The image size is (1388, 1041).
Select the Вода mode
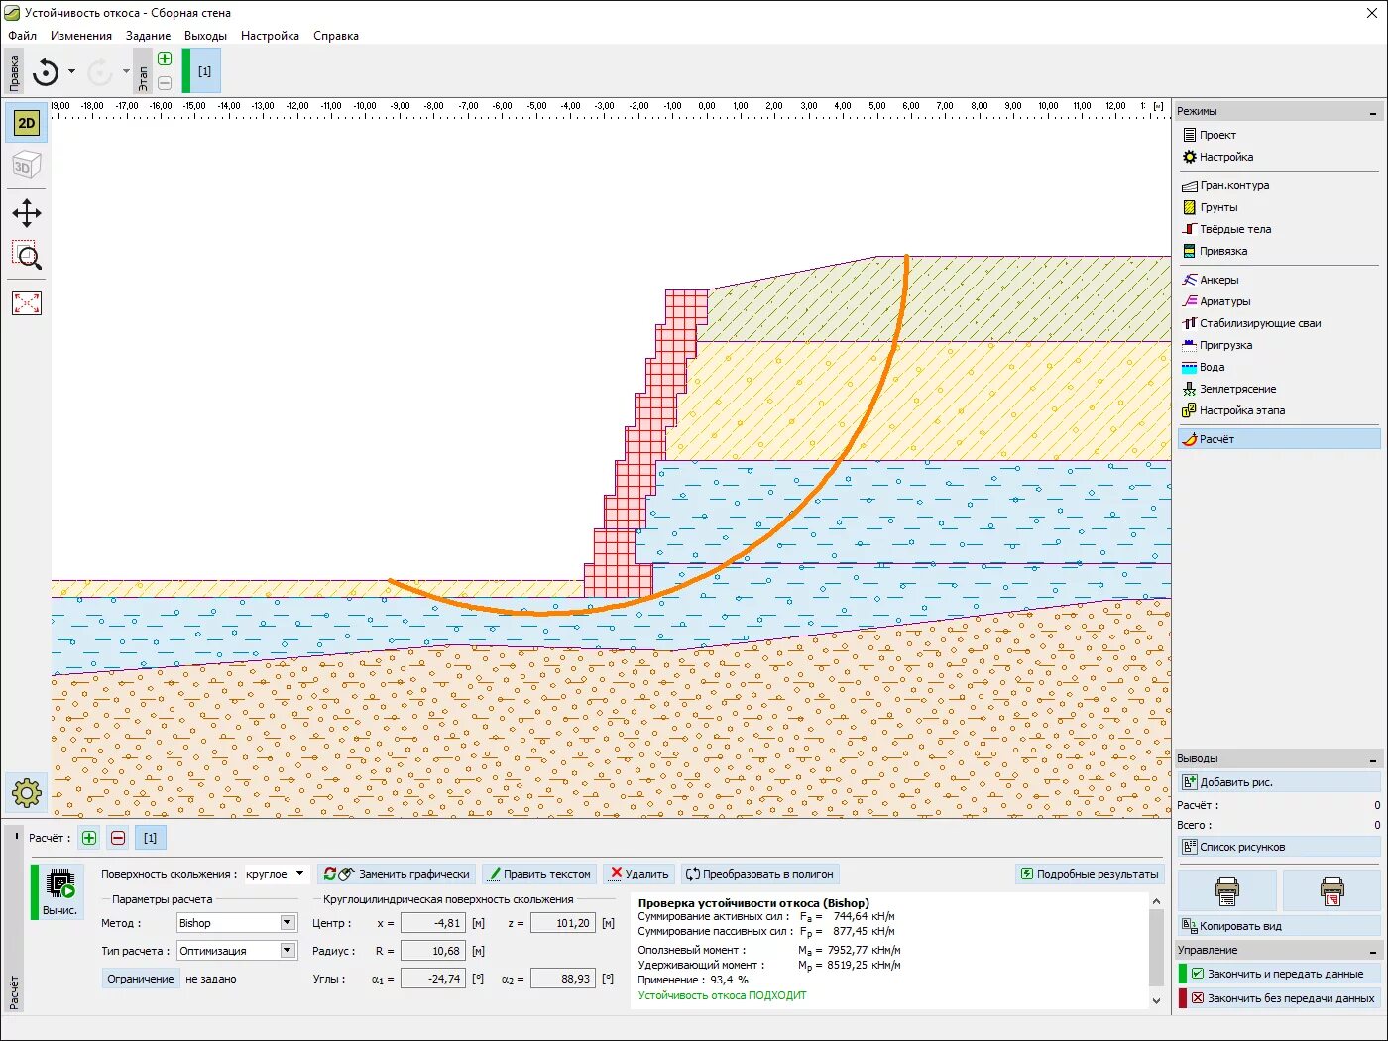coord(1279,367)
